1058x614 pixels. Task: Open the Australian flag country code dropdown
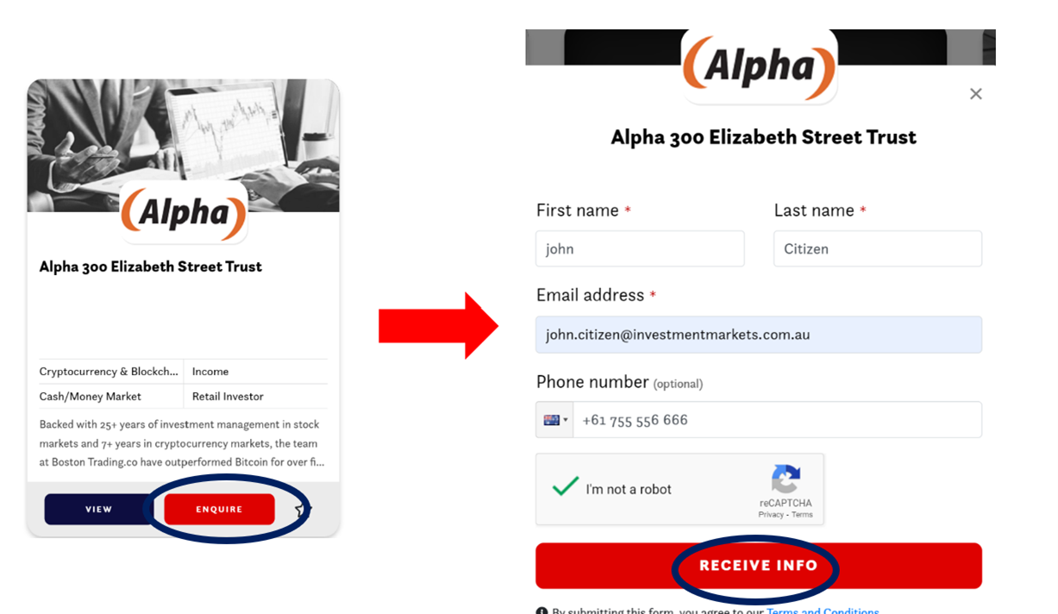(x=554, y=420)
